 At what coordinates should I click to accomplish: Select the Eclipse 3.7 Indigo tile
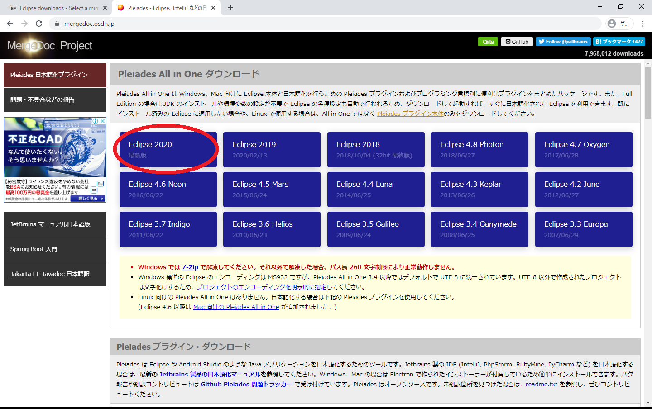(168, 229)
